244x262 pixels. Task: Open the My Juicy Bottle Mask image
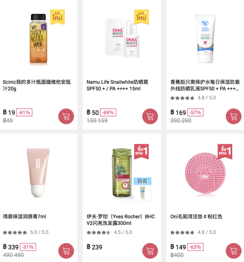[x=38, y=39]
